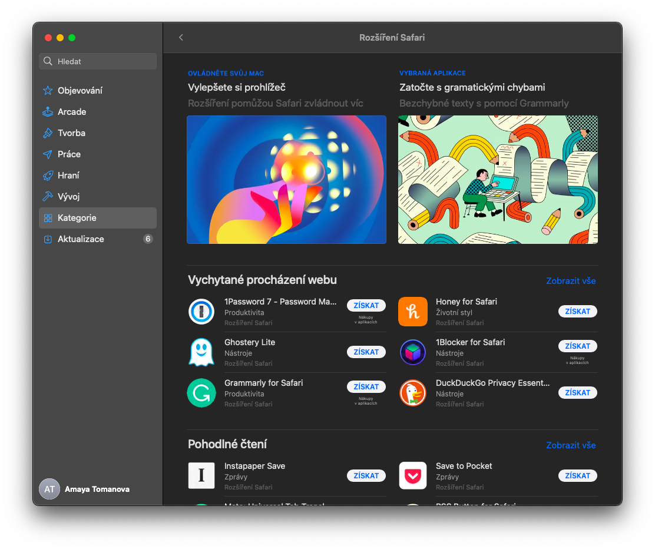Open the Instapaper Save icon

point(201,475)
